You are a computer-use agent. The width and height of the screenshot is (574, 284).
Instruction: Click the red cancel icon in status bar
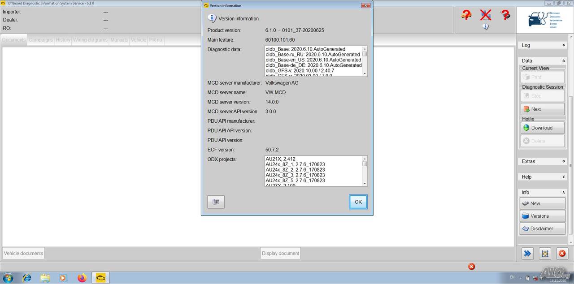tap(471, 267)
